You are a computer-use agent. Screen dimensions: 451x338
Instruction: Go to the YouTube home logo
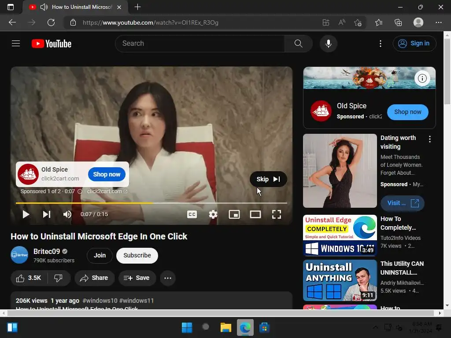click(52, 44)
